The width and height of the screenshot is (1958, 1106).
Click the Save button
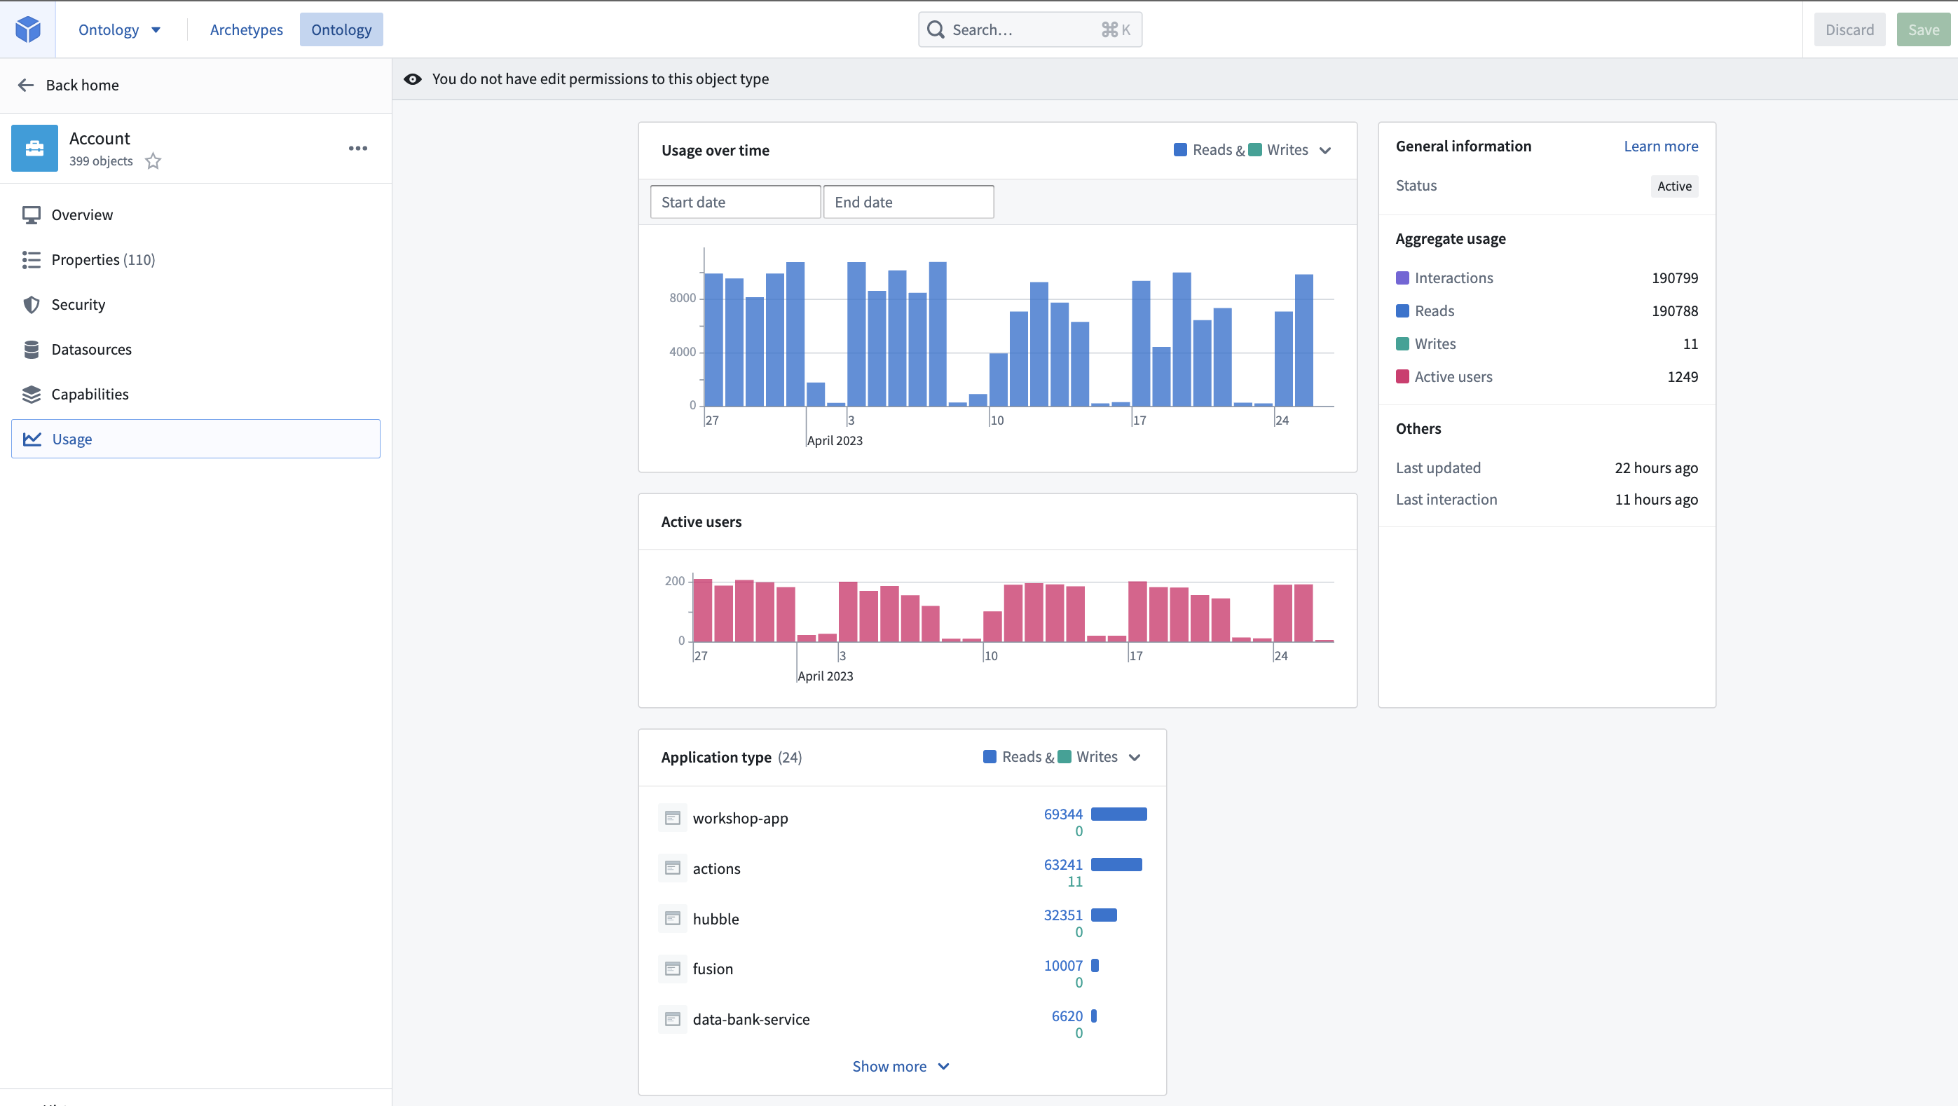pos(1924,29)
